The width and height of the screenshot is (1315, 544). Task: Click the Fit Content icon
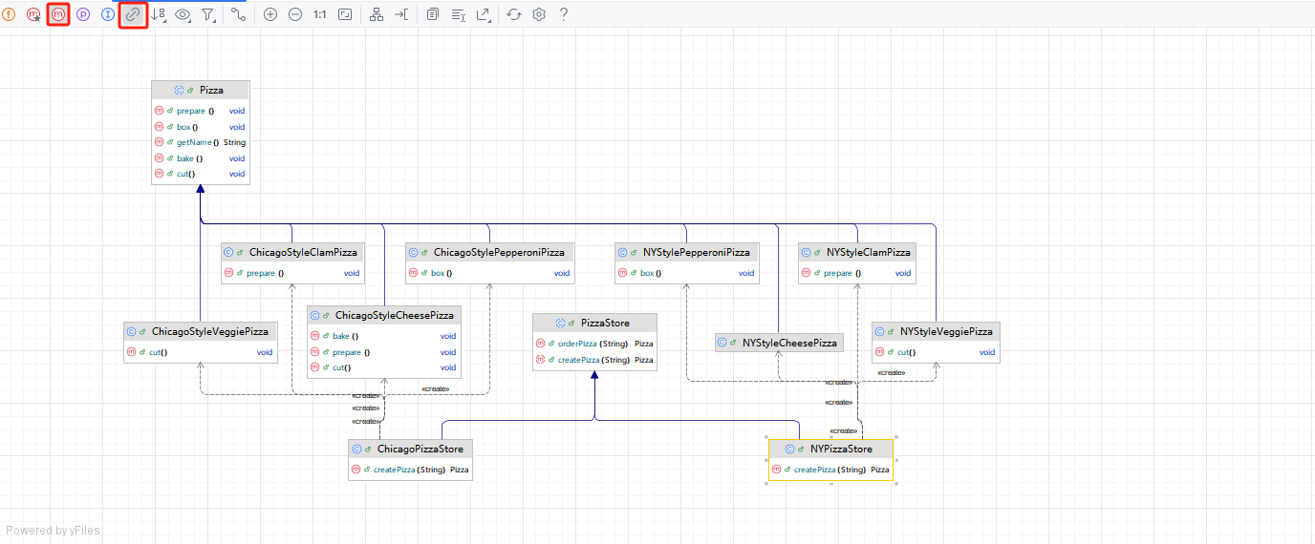(x=345, y=15)
